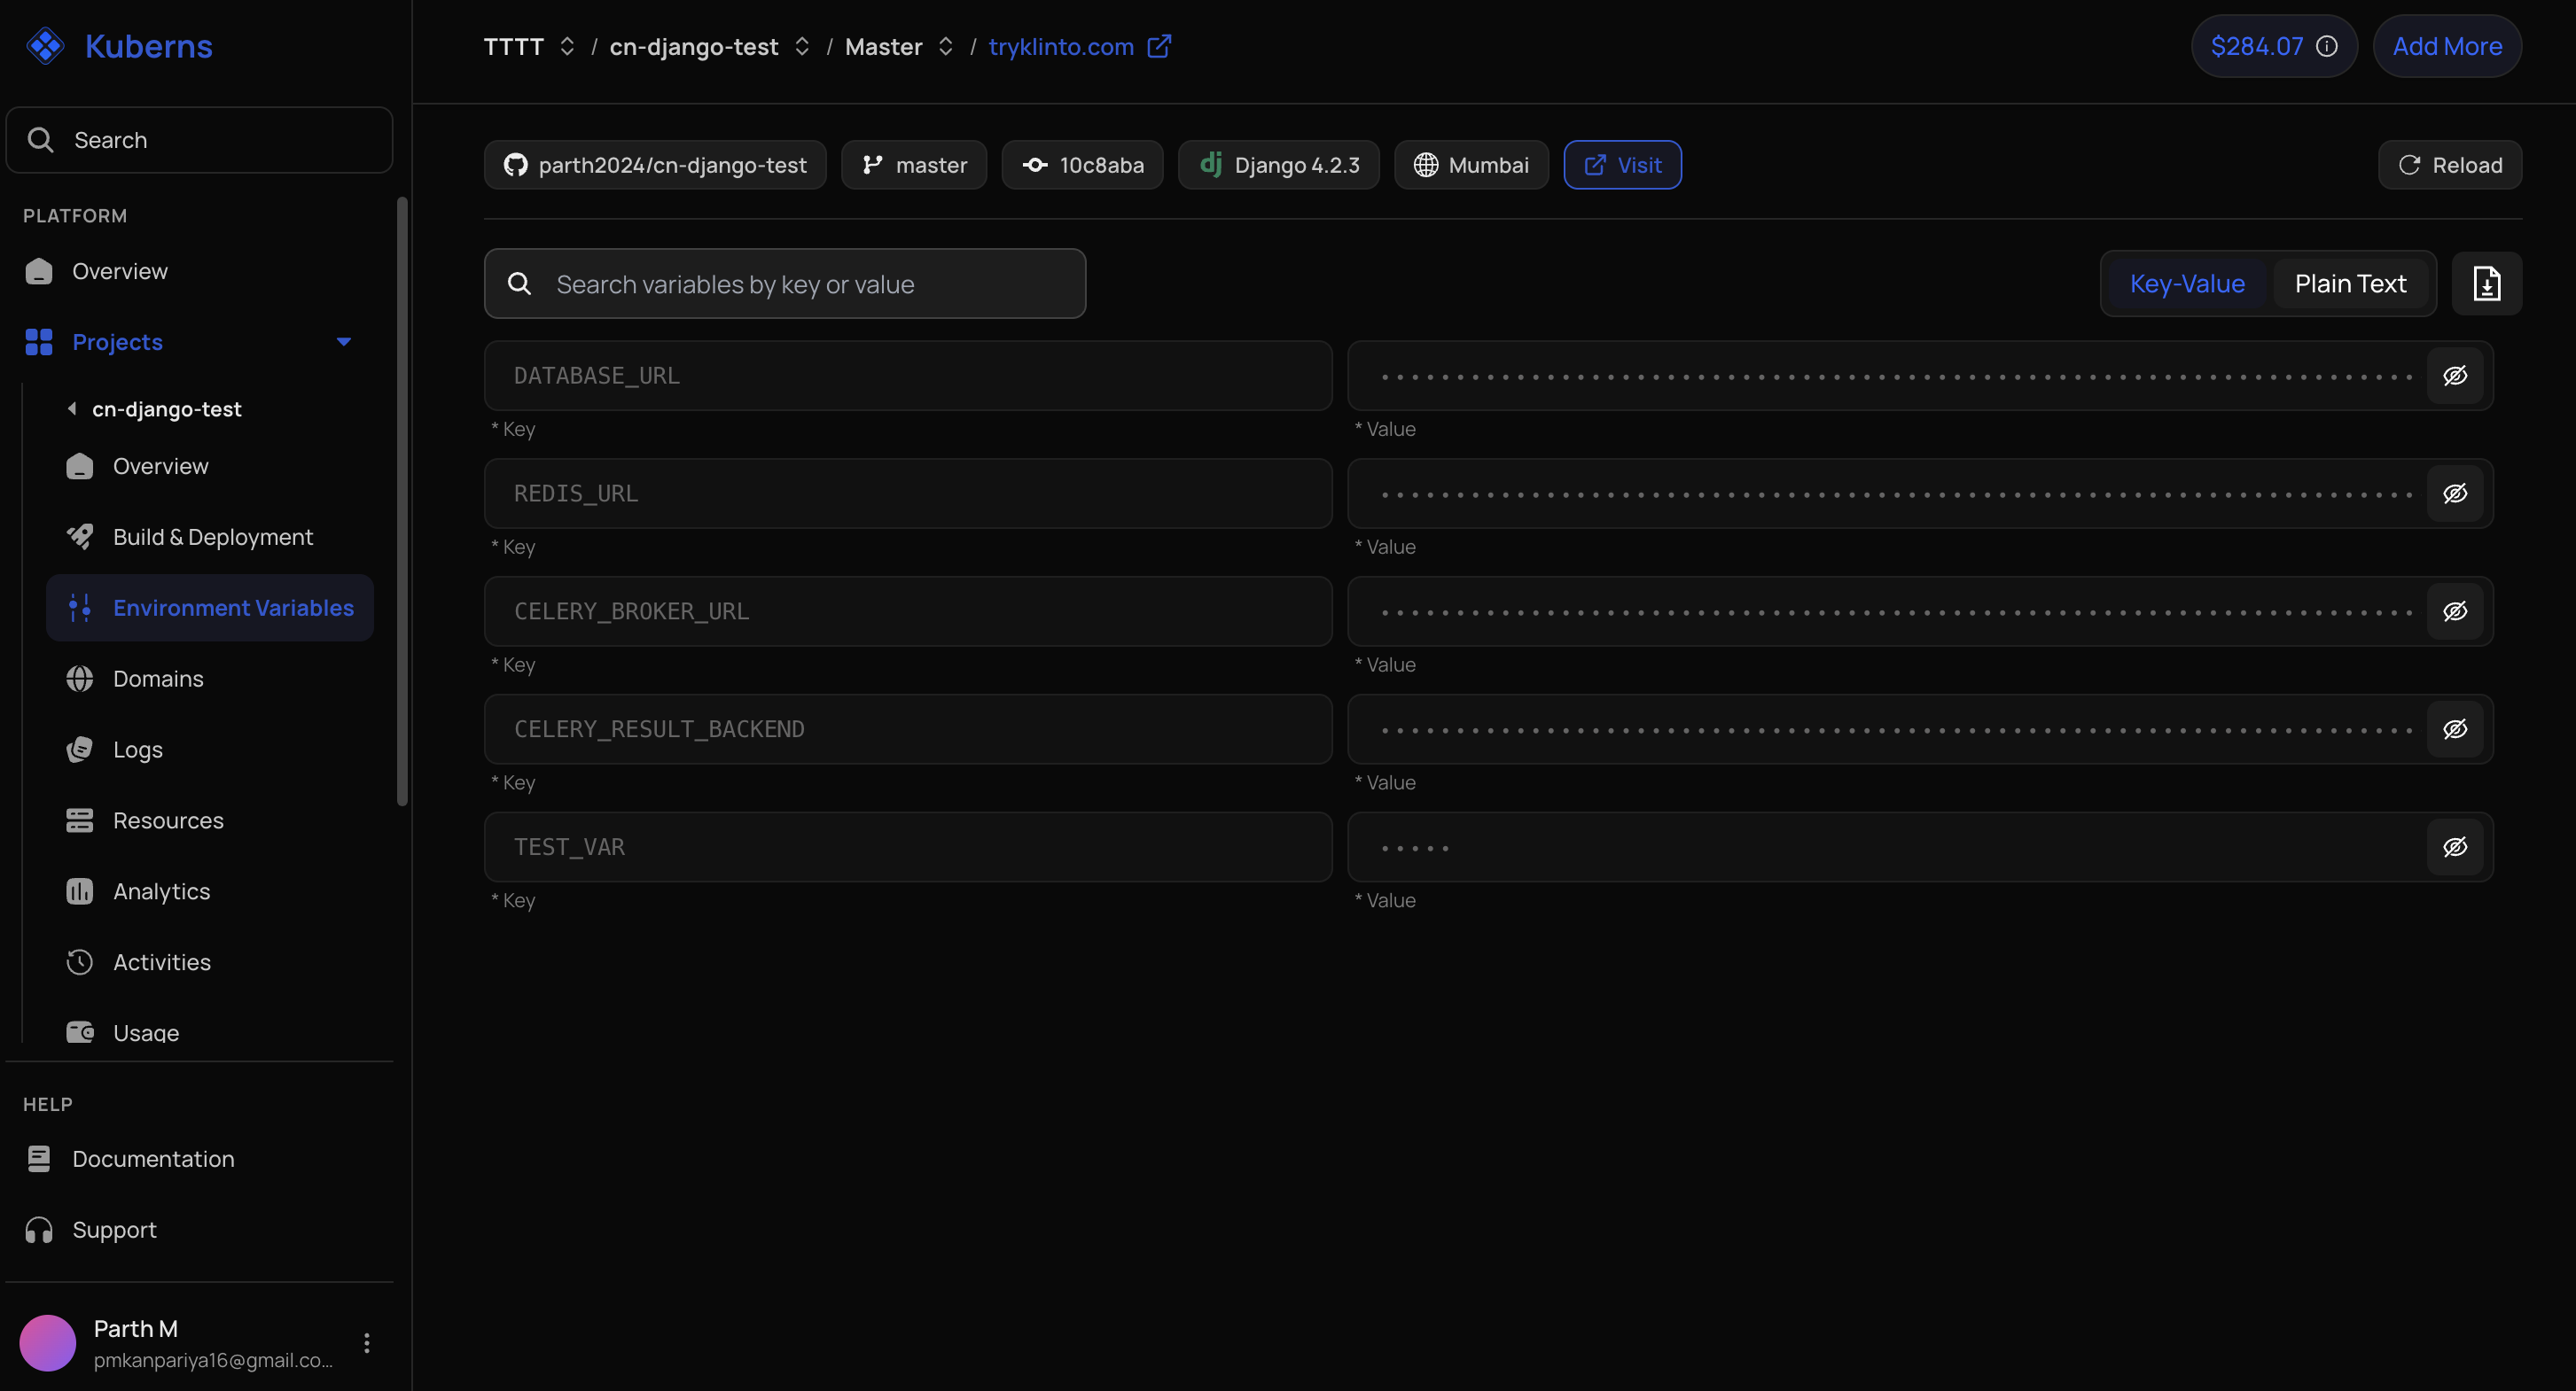
Task: Open the tryklinto.com link
Action: (x=1061, y=46)
